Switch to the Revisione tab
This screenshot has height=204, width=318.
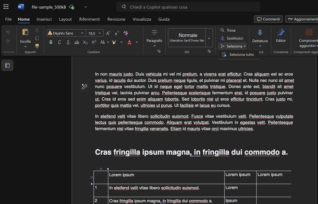tap(116, 19)
